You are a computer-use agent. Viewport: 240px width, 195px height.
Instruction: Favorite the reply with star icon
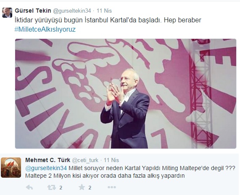click(82, 187)
